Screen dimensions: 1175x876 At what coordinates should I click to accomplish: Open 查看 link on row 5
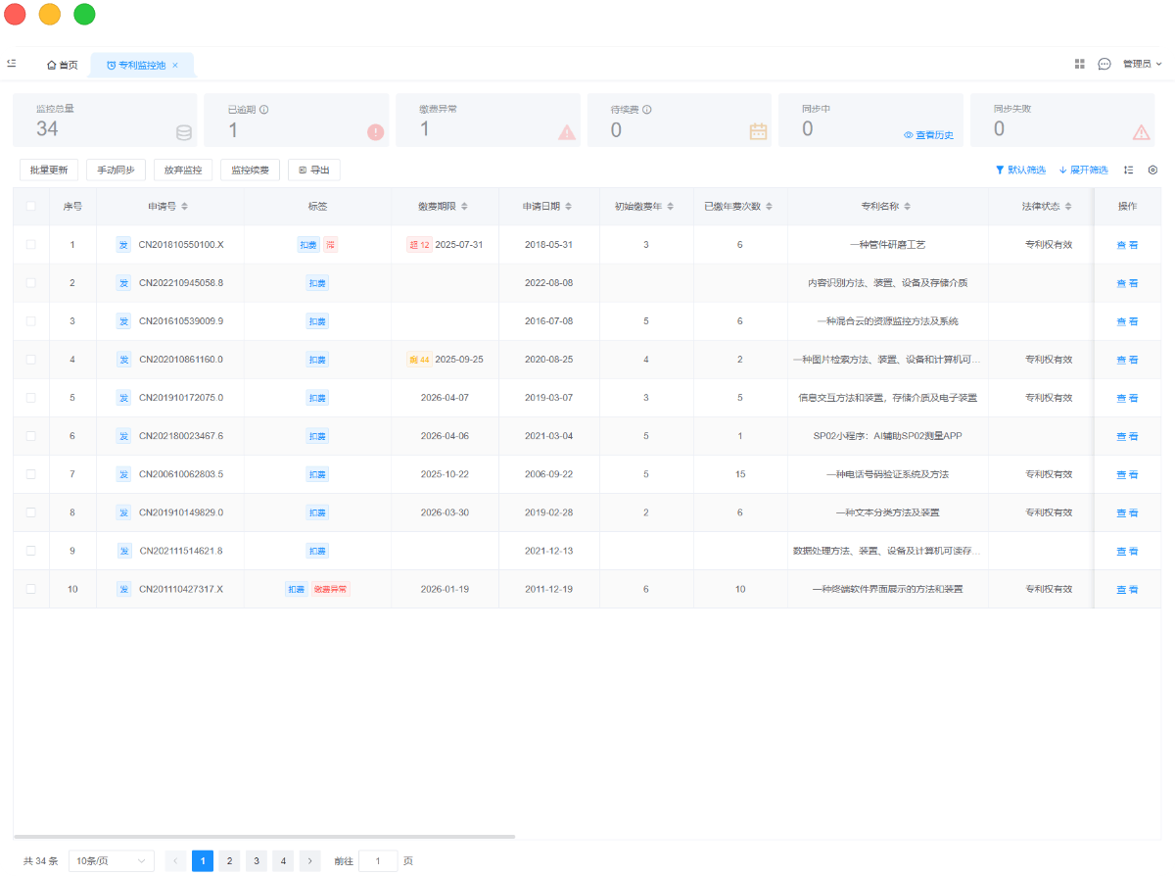[1128, 398]
